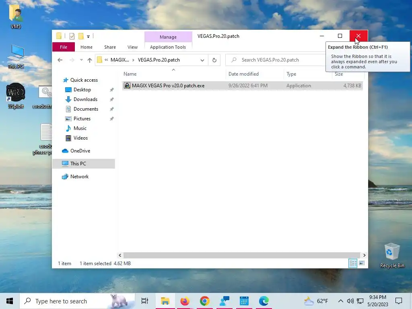Sort files by the Name column header
Viewport: 412px width, 309px height.
pos(130,74)
